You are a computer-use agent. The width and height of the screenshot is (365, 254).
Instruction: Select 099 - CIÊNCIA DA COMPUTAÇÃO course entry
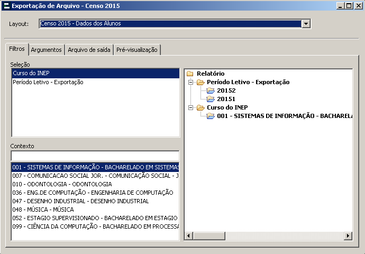pyautogui.click(x=95, y=226)
